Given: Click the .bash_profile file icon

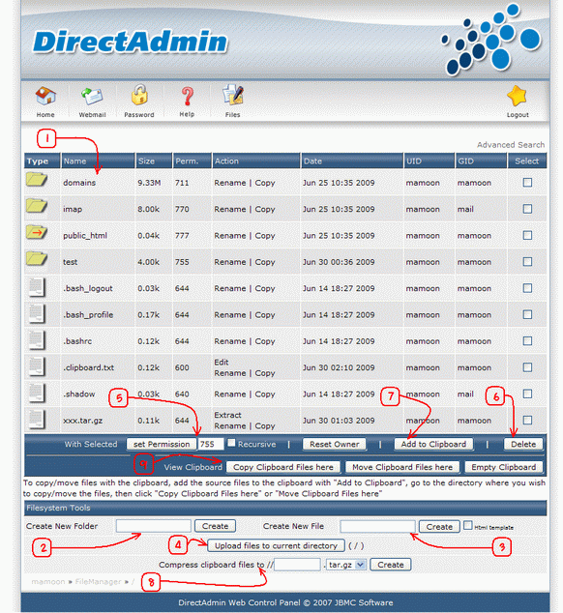Looking at the screenshot, I should 37,314.
